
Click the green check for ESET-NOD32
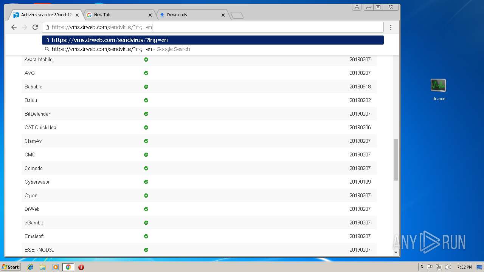(146, 250)
